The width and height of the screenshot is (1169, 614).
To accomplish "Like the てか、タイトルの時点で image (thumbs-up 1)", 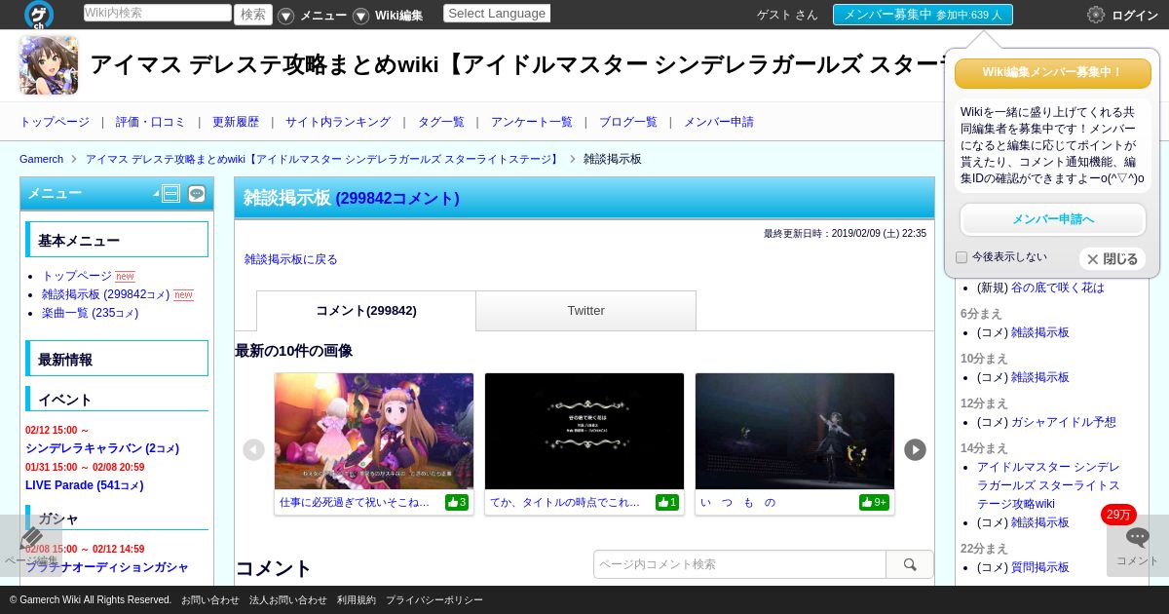I will tap(667, 502).
